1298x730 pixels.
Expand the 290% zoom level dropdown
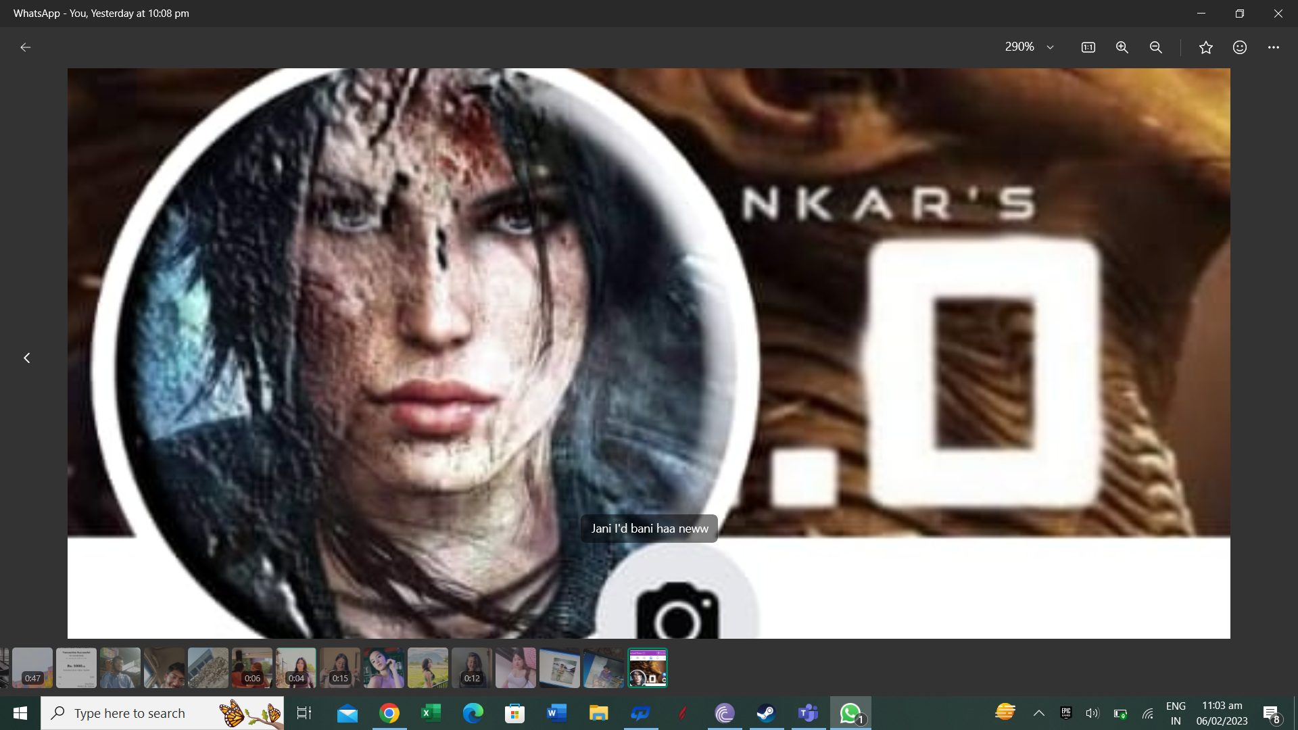[x=1030, y=47]
